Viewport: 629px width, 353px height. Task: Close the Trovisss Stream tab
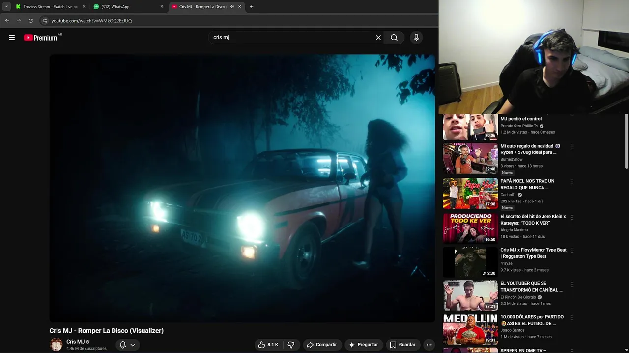(84, 7)
